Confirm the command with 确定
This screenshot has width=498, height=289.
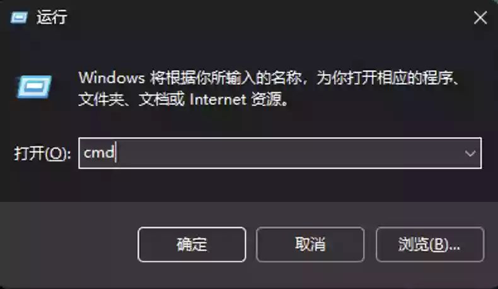(192, 244)
